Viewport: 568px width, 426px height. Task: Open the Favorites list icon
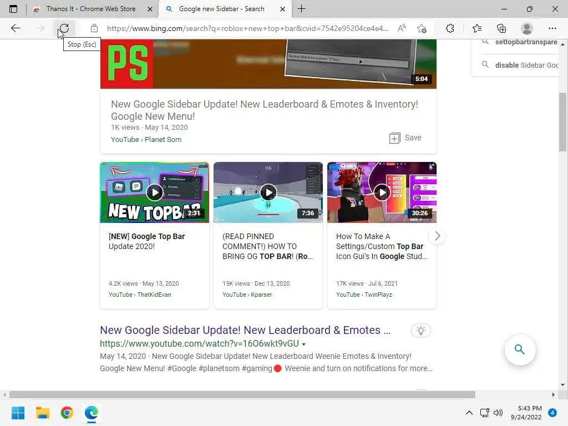(x=476, y=28)
